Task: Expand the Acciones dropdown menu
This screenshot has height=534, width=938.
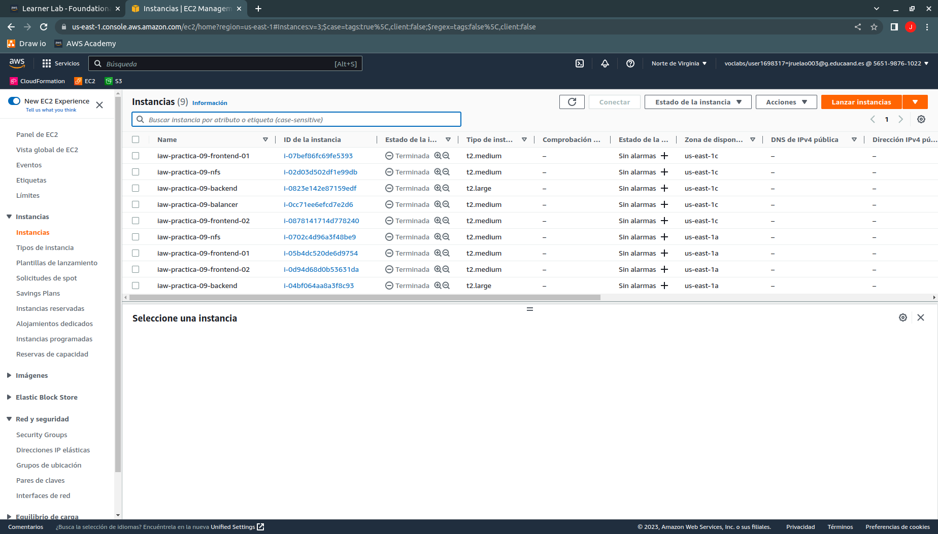Action: click(x=786, y=102)
